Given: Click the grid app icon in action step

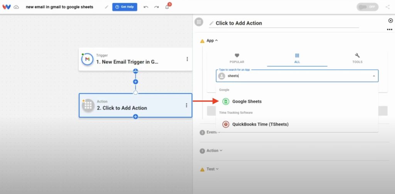Looking at the screenshot, I should click(88, 105).
